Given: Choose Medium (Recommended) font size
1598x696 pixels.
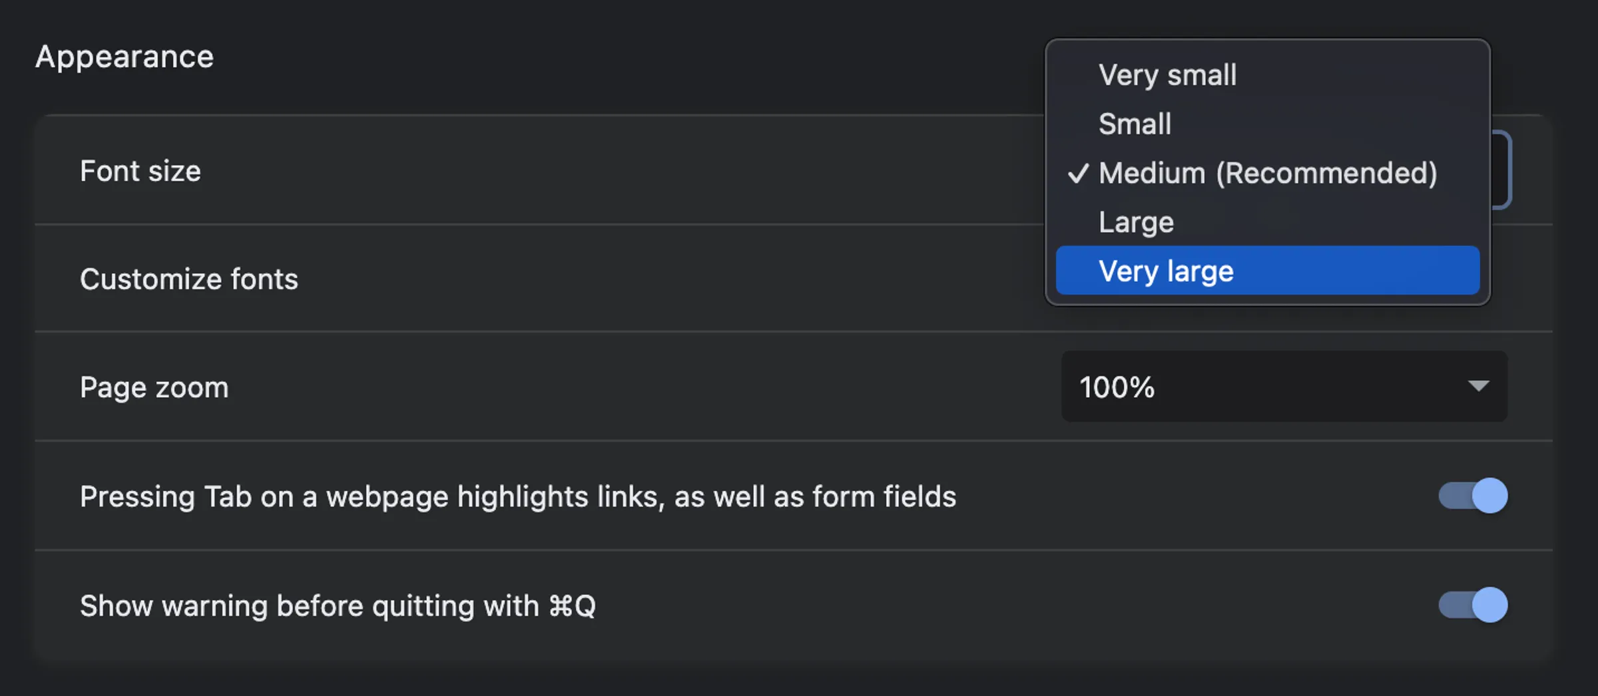Looking at the screenshot, I should (x=1267, y=173).
